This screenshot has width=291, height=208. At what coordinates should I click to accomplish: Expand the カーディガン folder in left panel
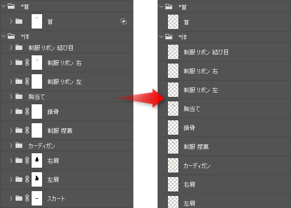pos(11,145)
